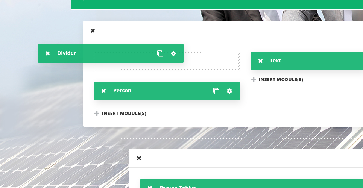This screenshot has width=363, height=188.
Task: Remove the Pricing Tables module
Action: (150, 186)
